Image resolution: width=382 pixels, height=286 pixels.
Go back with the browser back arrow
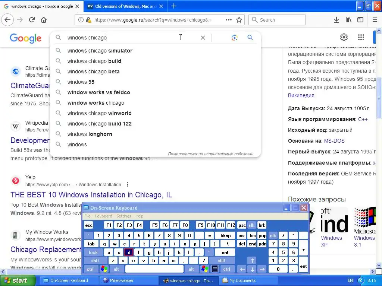(7, 20)
